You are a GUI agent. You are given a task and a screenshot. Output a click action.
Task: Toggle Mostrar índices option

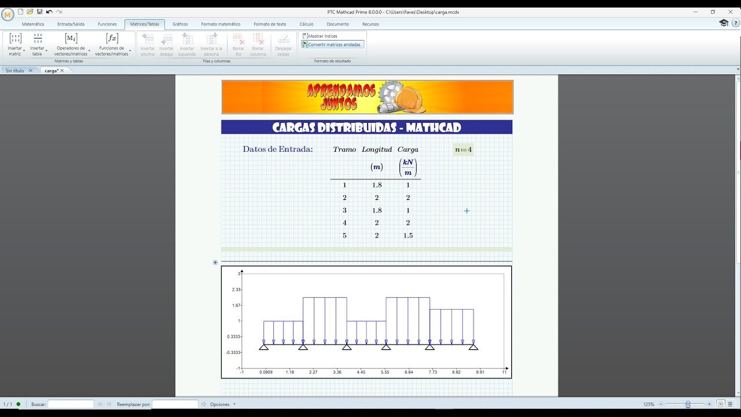[320, 36]
